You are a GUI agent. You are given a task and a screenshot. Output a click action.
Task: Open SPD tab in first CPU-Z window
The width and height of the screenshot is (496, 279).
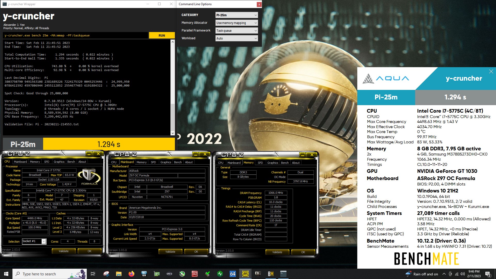point(47,162)
